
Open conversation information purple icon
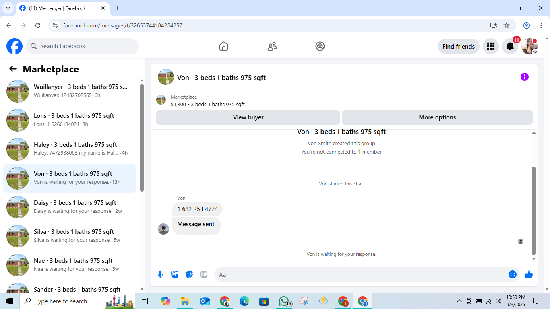pyautogui.click(x=524, y=77)
